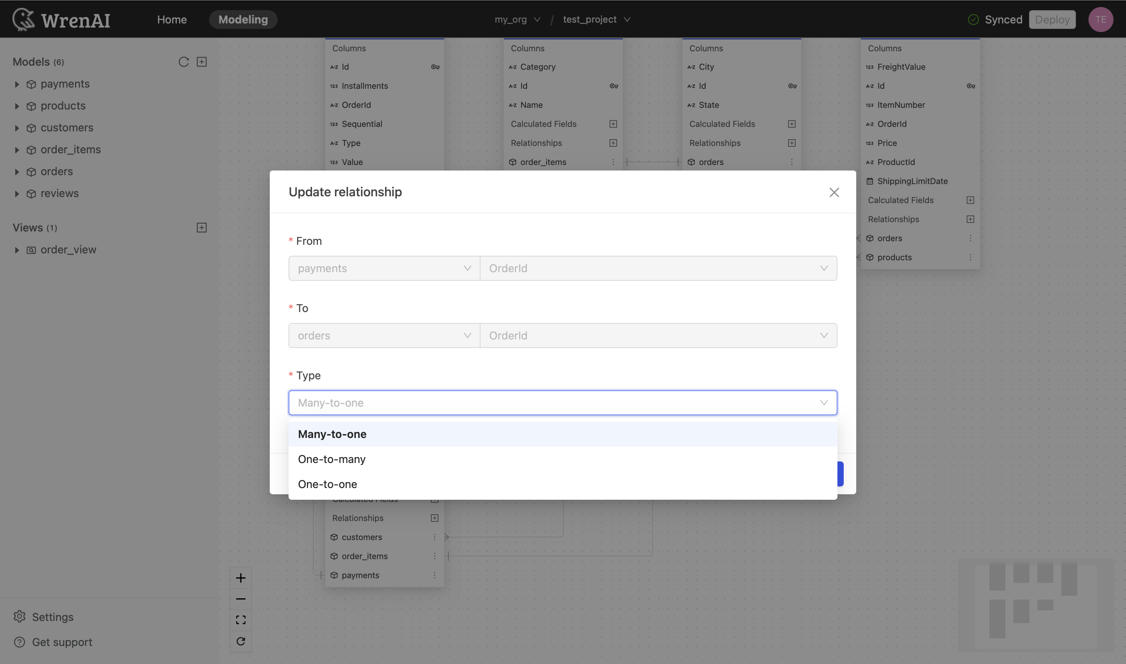
Task: Switch to the Modeling tab
Action: click(243, 20)
